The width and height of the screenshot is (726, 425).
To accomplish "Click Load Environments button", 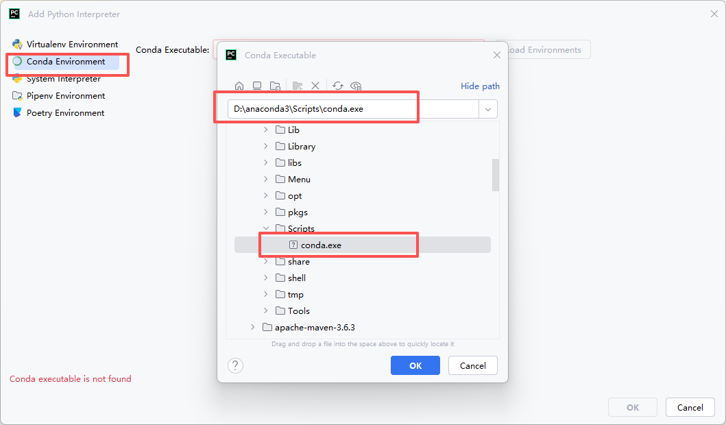I will pyautogui.click(x=543, y=49).
